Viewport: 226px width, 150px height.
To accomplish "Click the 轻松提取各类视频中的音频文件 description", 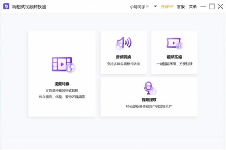I will tap(149, 106).
